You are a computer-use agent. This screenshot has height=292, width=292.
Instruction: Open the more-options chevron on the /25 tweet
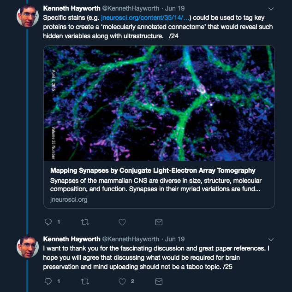(x=271, y=239)
